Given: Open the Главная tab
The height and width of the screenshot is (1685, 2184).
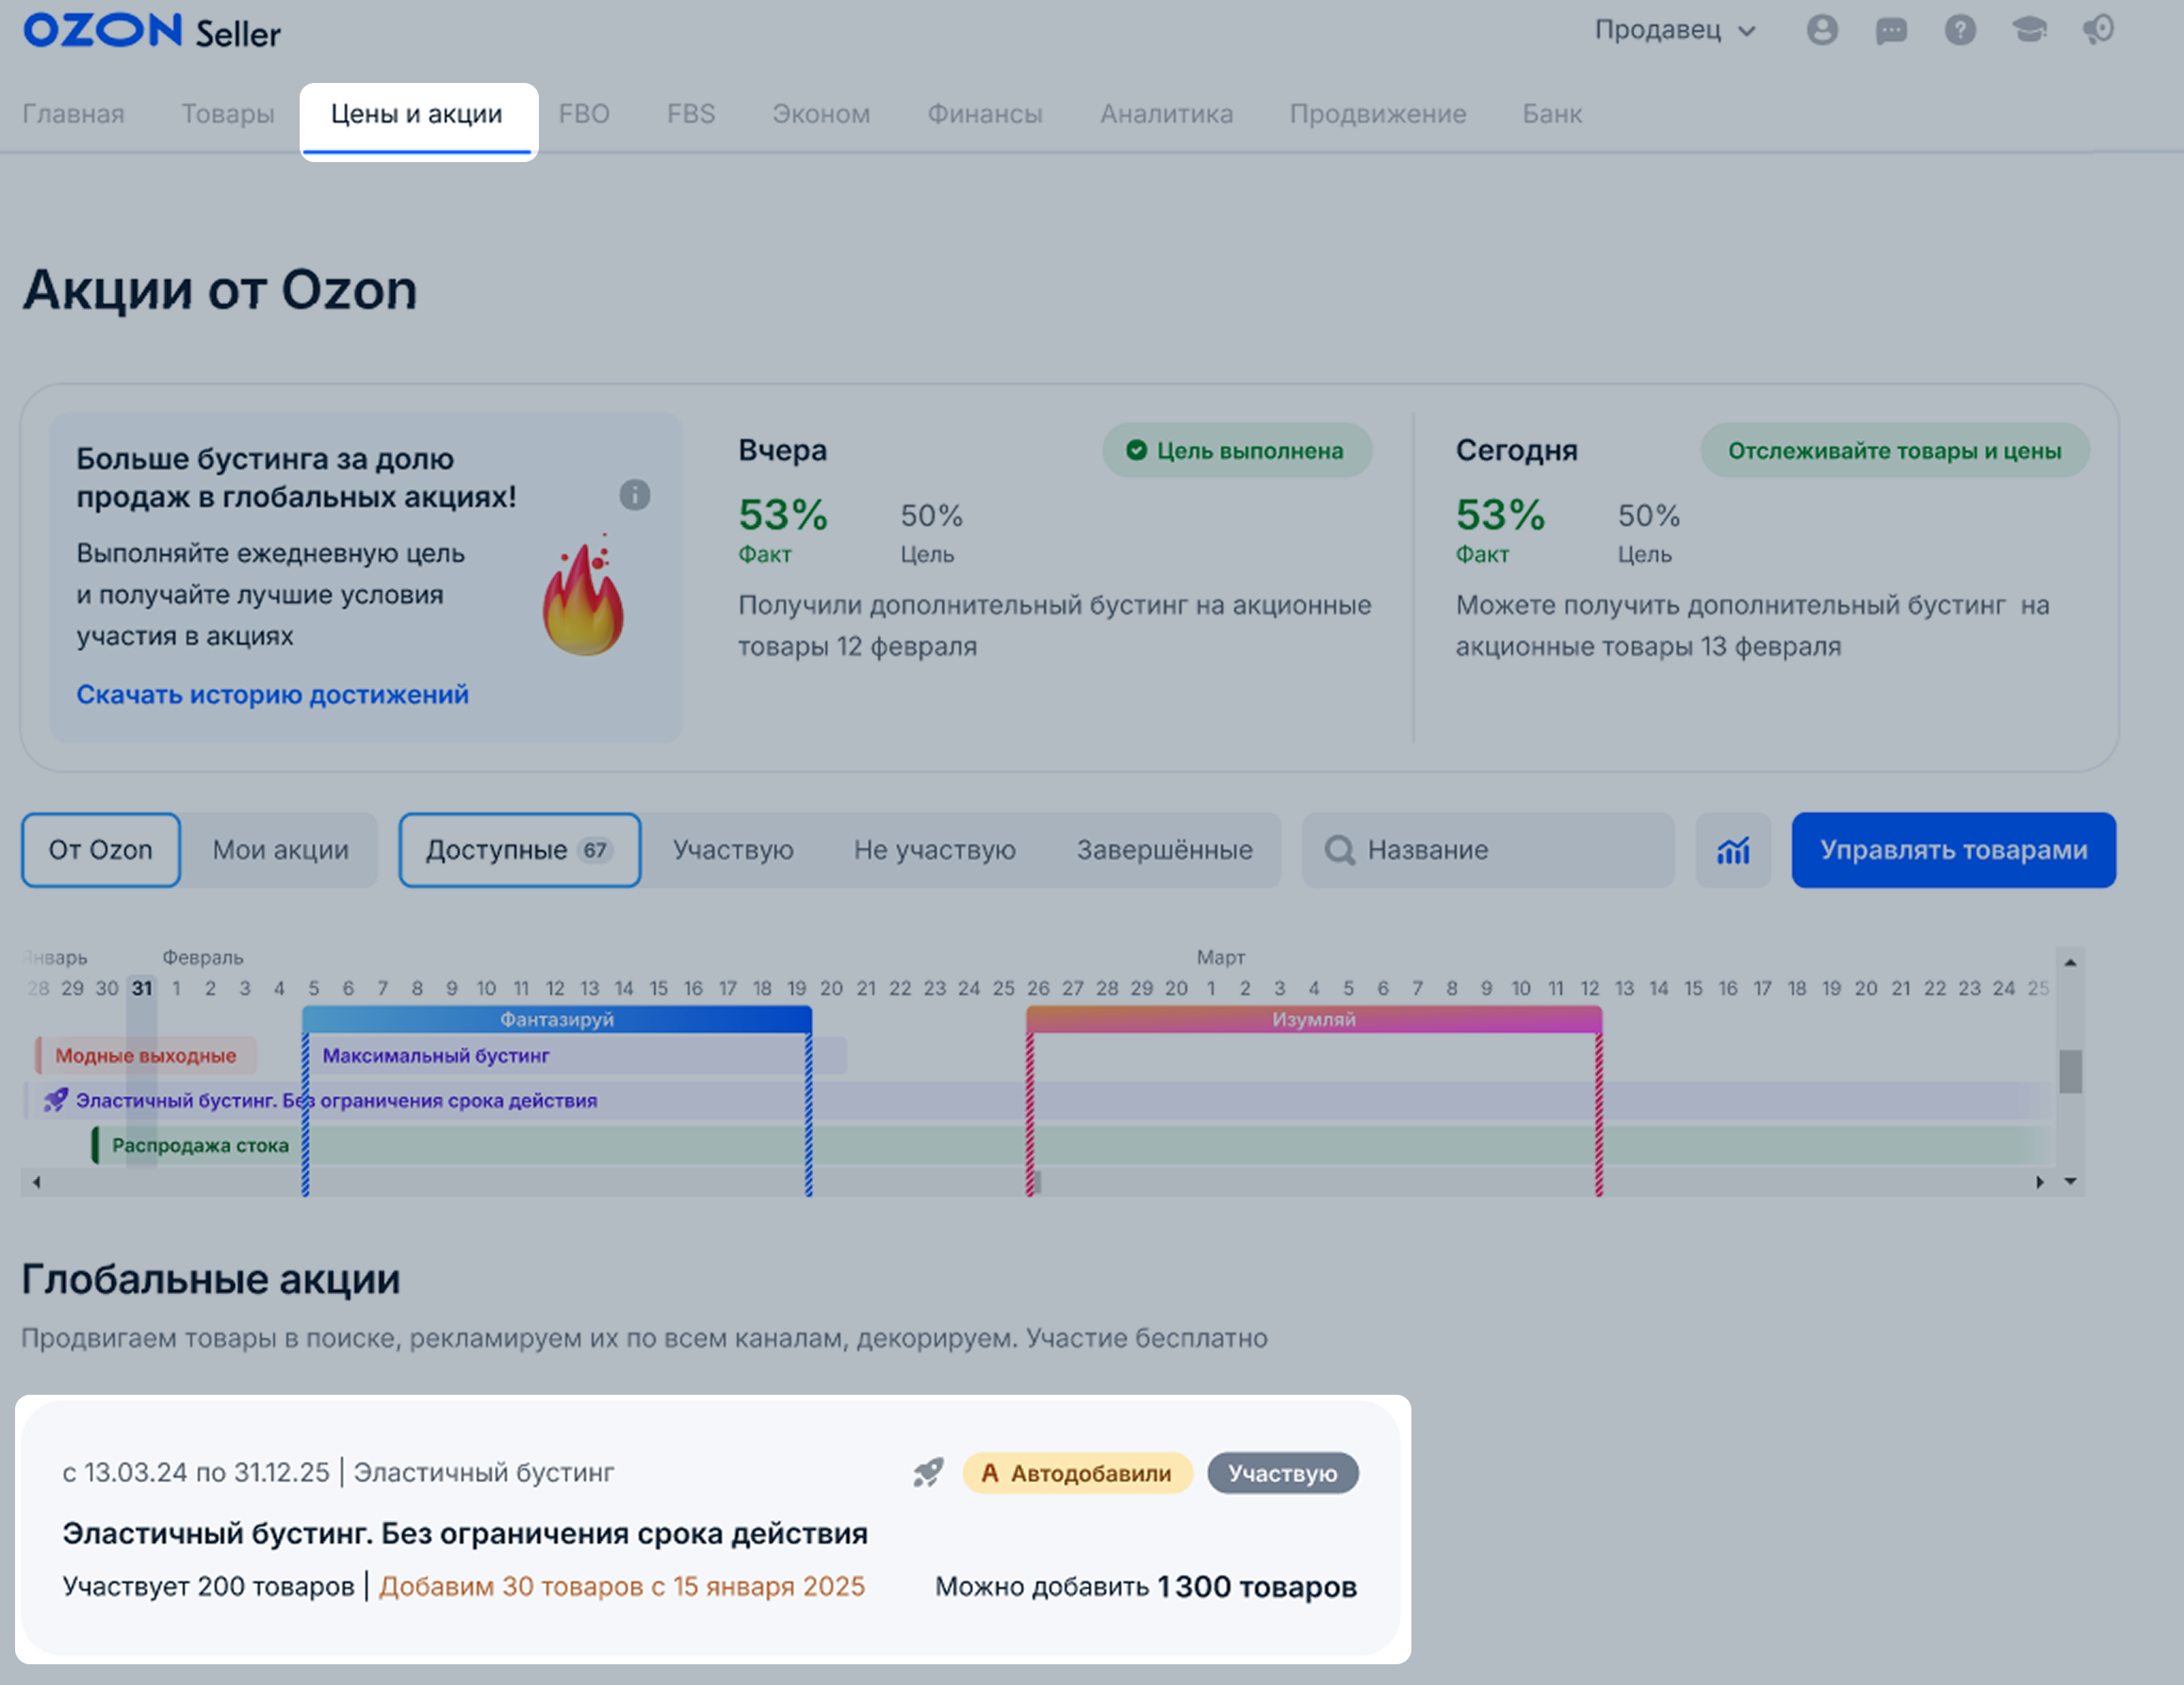Looking at the screenshot, I should pyautogui.click(x=74, y=114).
